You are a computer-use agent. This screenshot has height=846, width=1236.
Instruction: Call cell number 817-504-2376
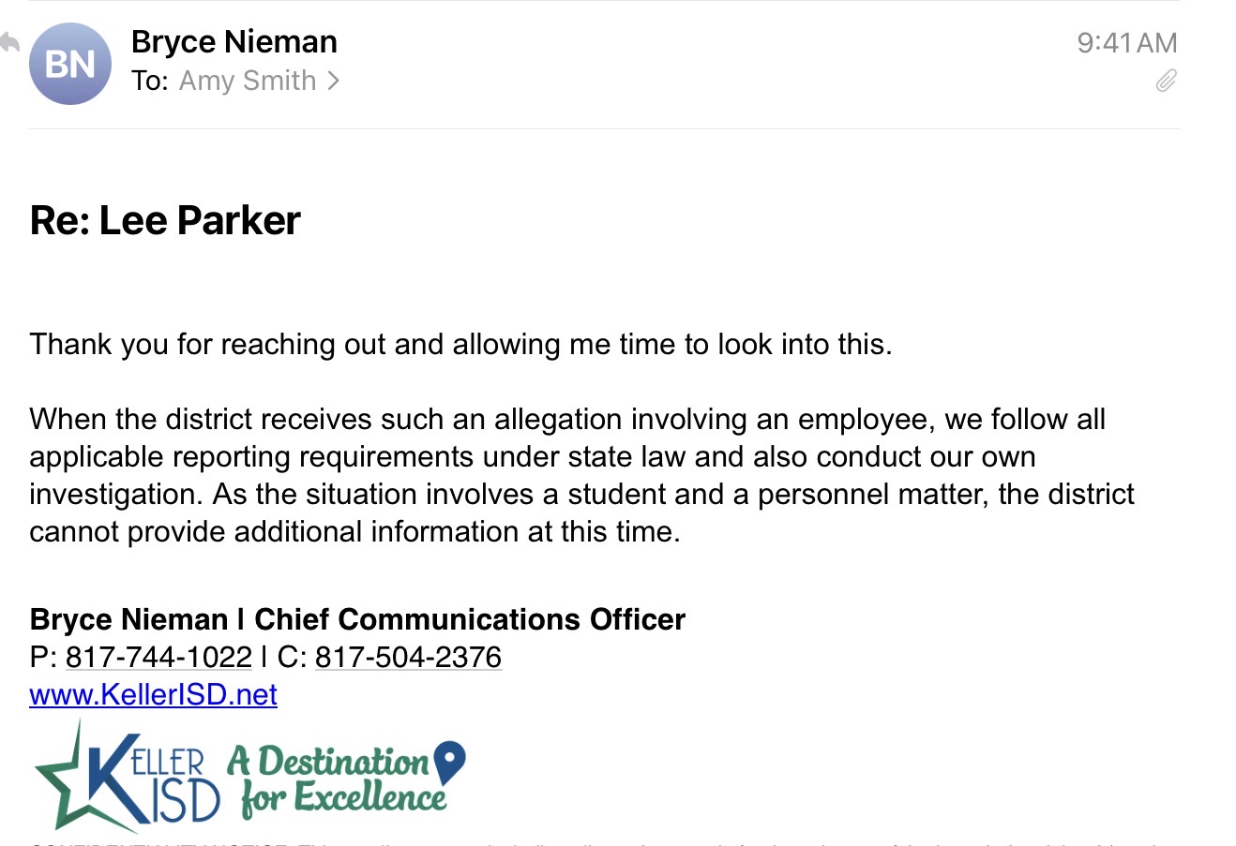tap(408, 657)
